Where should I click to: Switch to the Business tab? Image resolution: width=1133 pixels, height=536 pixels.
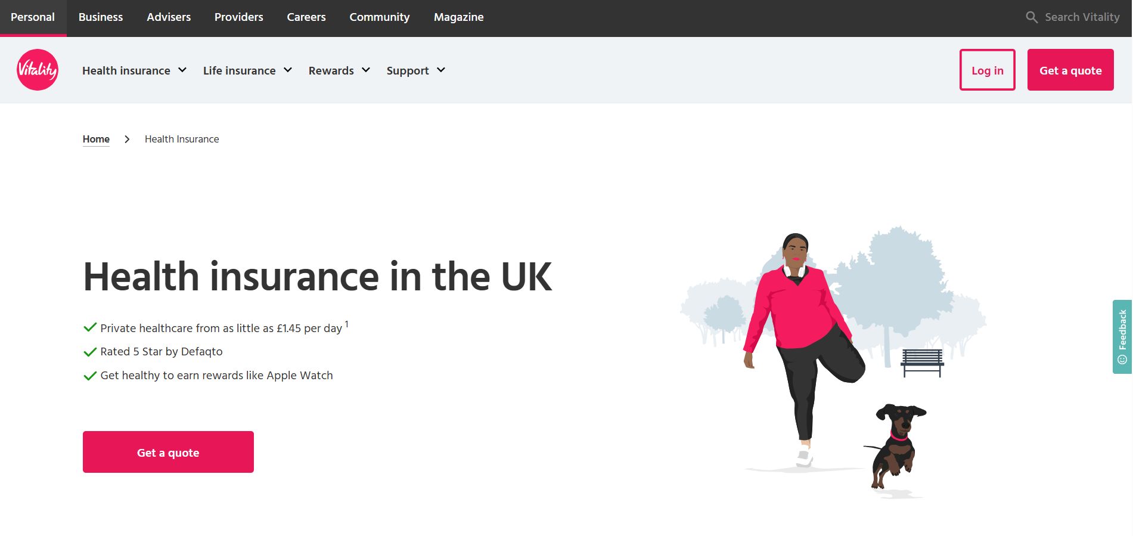[x=101, y=17]
